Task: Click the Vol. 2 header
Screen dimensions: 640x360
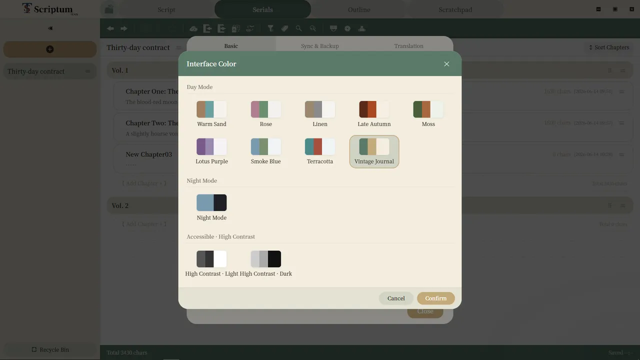Action: pyautogui.click(x=370, y=205)
